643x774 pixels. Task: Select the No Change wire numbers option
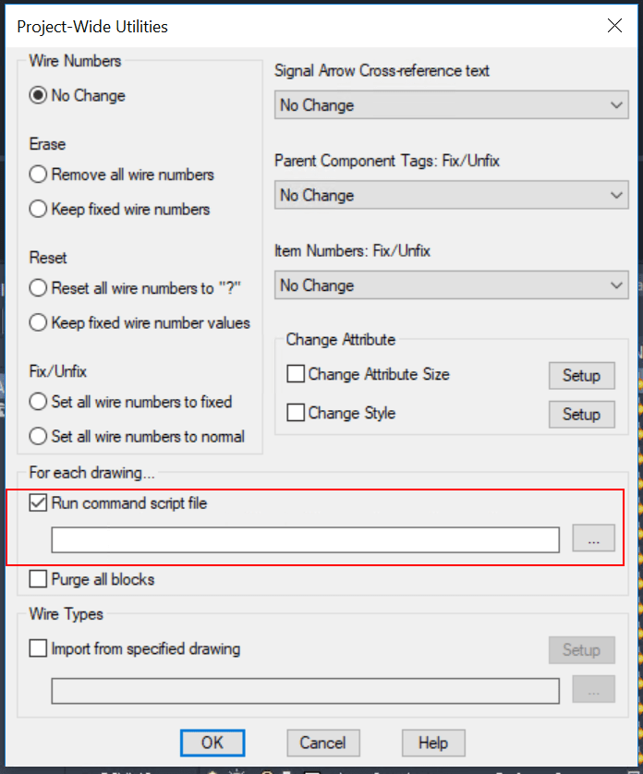tap(39, 95)
